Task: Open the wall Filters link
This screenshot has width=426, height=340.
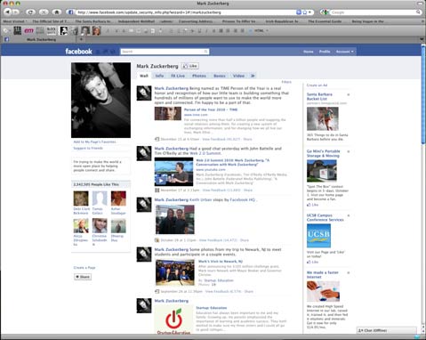Action: [286, 82]
